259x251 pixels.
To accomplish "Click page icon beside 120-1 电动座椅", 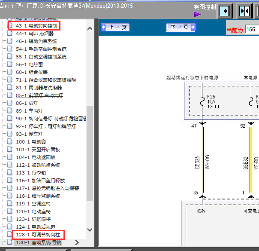I will click(x=10, y=211).
